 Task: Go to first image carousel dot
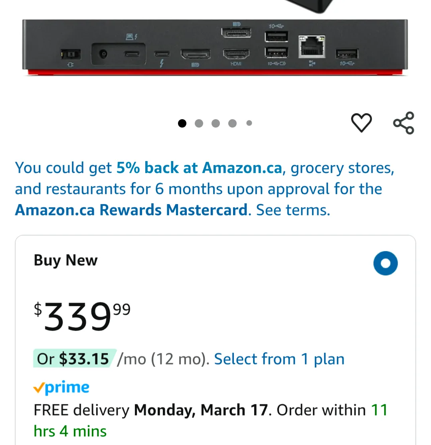(182, 123)
